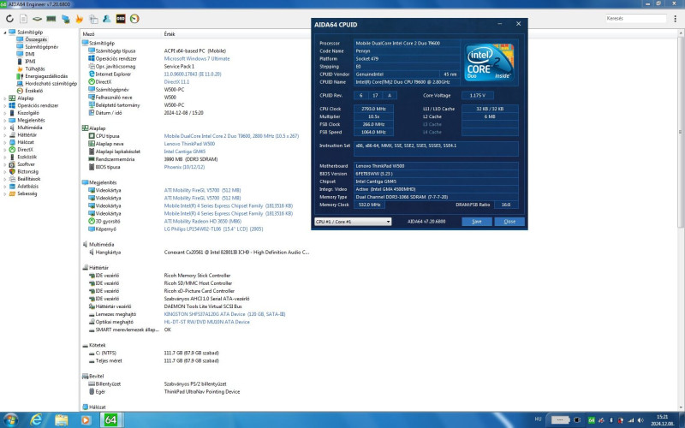Click the DirectX tree icon
685x428 pixels.
click(x=12, y=149)
